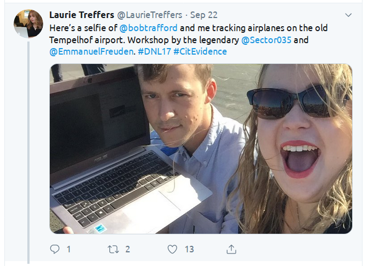368x266 pixels.
Task: Open the tweet options chevron menu
Action: tap(348, 15)
